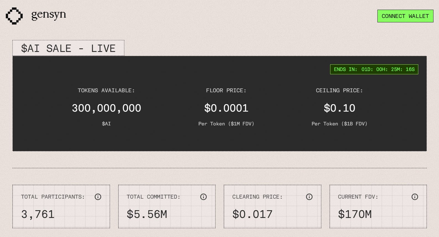
Task: Open the Current FDV info icon
Action: [x=415, y=197]
